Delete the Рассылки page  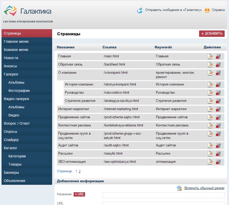(218, 153)
